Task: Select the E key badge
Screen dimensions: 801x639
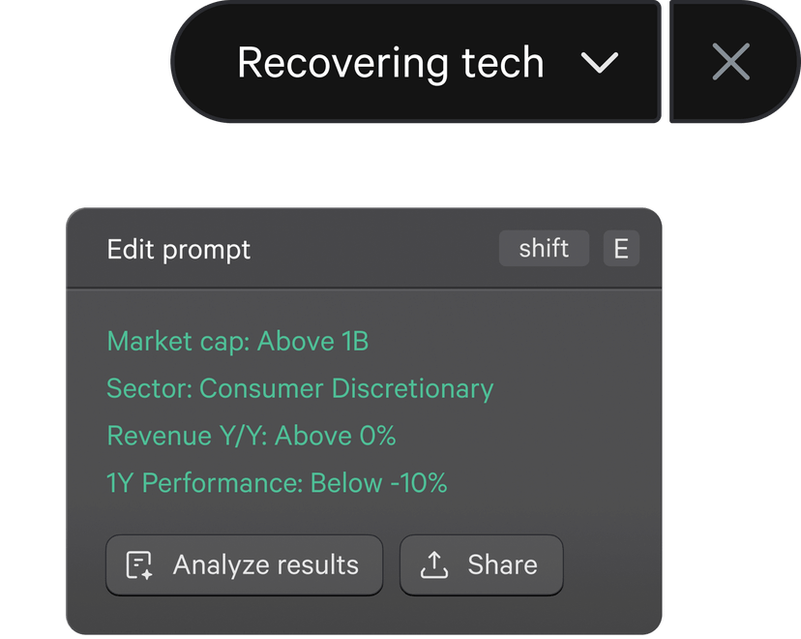Action: click(622, 249)
